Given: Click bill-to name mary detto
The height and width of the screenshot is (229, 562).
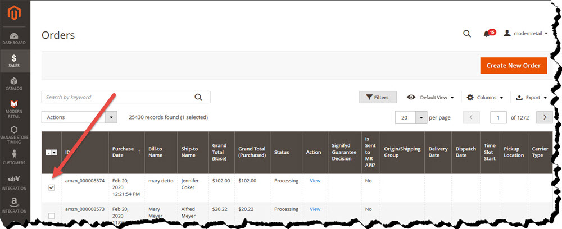Looking at the screenshot, I should coord(161,181).
